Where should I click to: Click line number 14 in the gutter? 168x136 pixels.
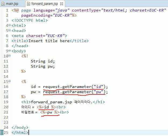pos(6,76)
